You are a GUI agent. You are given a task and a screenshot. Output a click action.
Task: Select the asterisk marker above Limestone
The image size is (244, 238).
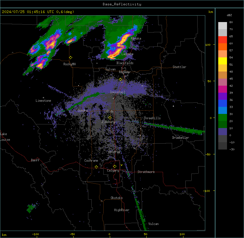[43, 98]
